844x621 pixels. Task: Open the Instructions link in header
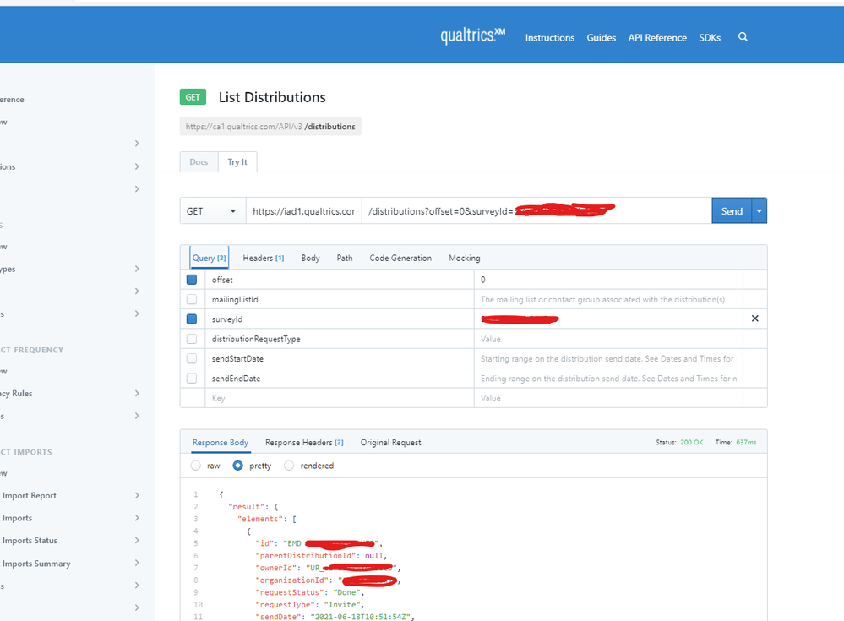(549, 38)
